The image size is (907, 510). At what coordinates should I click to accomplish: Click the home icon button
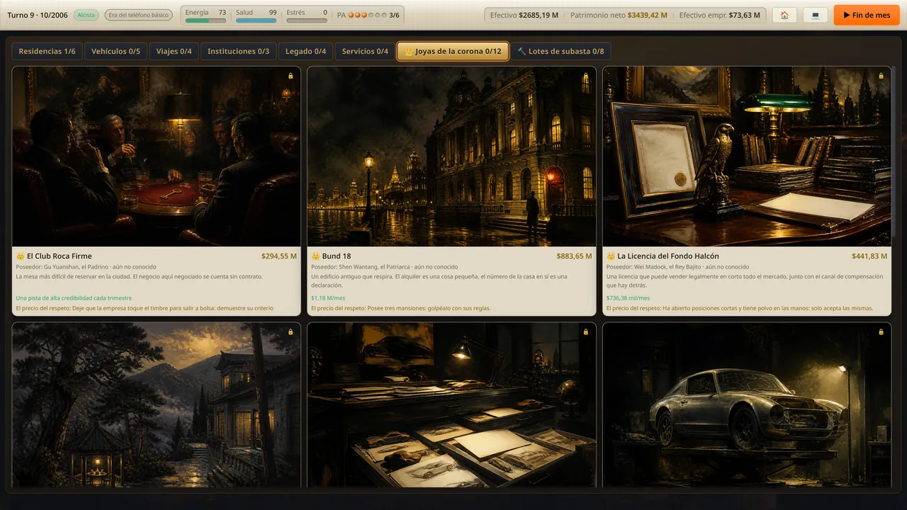(x=784, y=15)
